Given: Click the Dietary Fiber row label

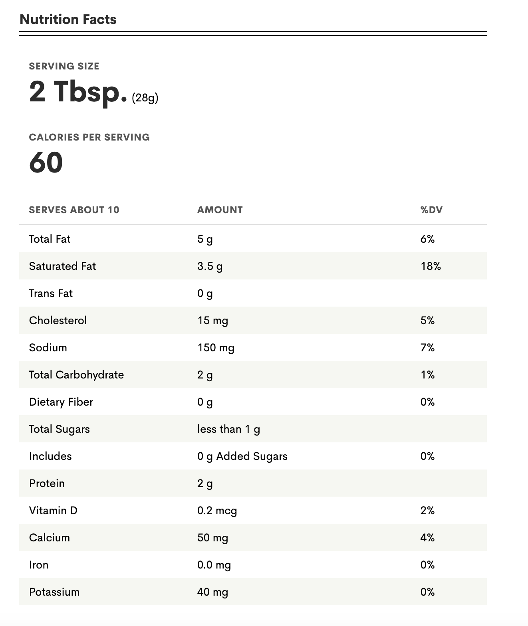Looking at the screenshot, I should 61,402.
